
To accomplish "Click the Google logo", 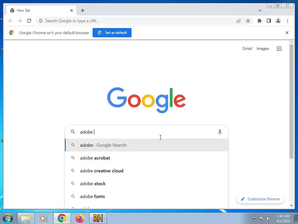I will pyautogui.click(x=146, y=100).
